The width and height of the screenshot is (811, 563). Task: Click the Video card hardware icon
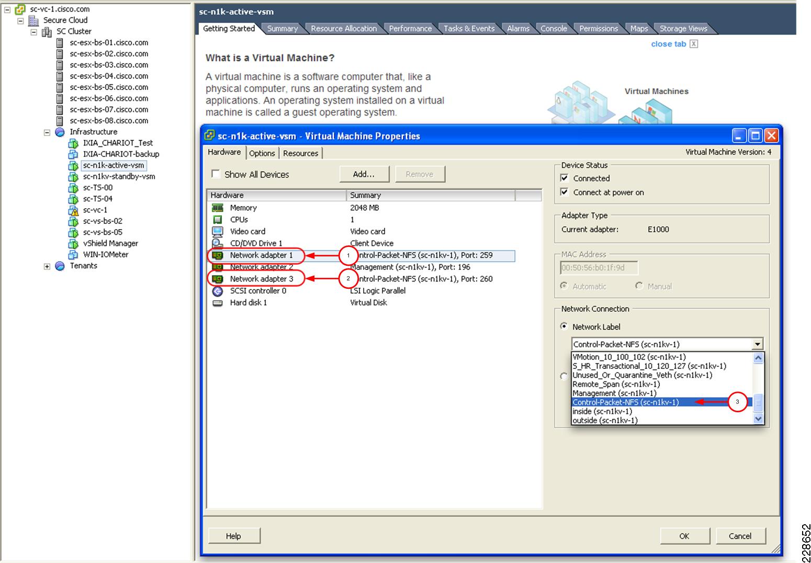[218, 231]
